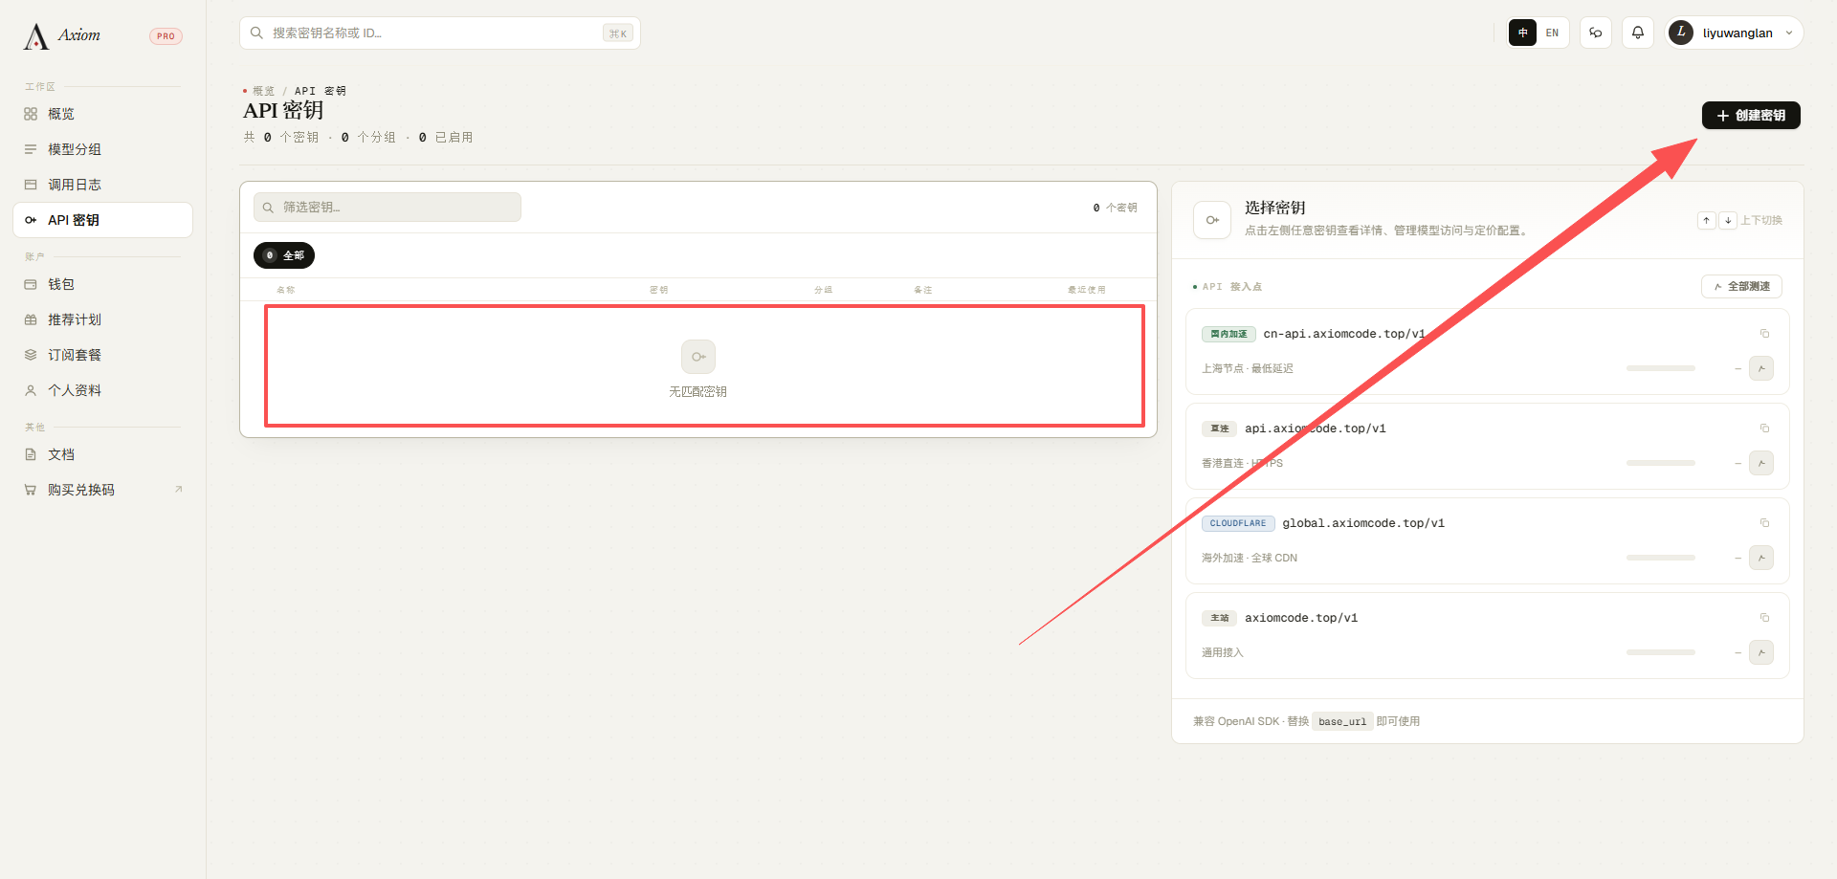Click the up arrow key switcher

click(x=1706, y=220)
